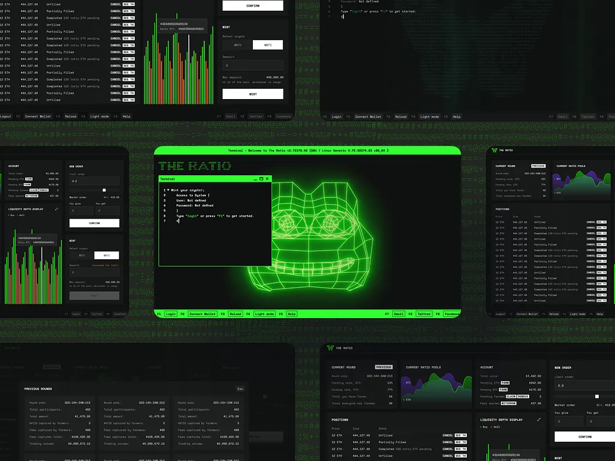Screen dimensions: 615x461
Task: Click FARM beside Pending ETH in left dashboard
Action: pyautogui.click(x=29, y=179)
